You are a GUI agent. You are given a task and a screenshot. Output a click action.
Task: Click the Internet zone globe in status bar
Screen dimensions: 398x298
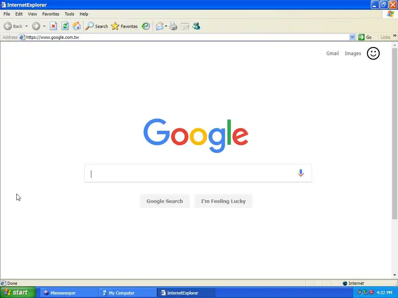pyautogui.click(x=345, y=283)
